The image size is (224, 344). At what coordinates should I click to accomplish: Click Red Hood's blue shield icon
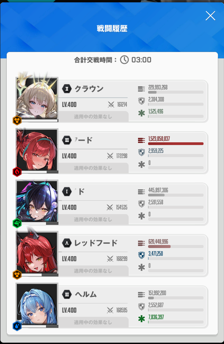(142, 255)
